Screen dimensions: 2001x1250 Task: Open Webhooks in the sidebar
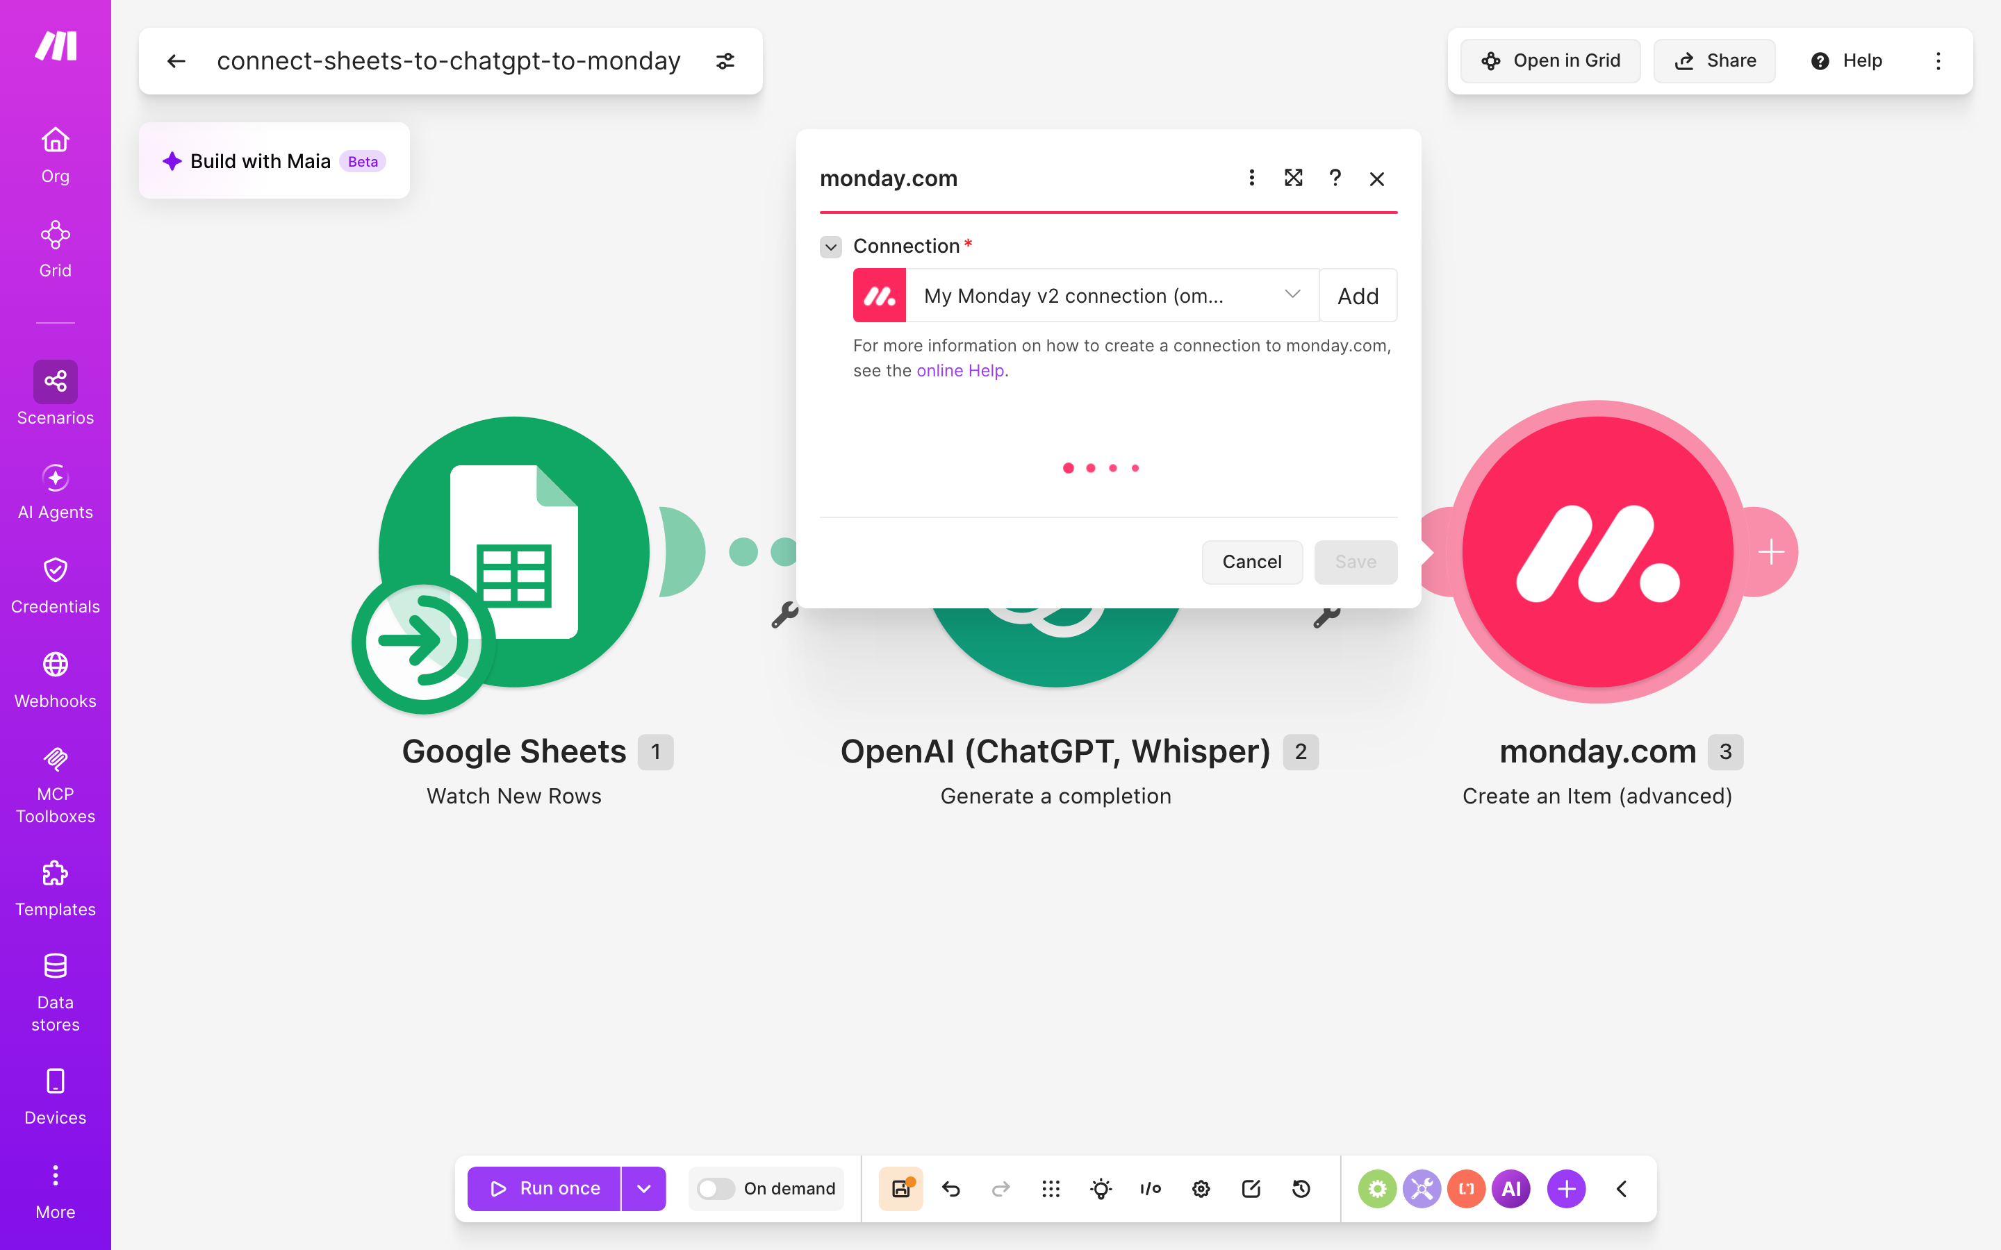[56, 681]
